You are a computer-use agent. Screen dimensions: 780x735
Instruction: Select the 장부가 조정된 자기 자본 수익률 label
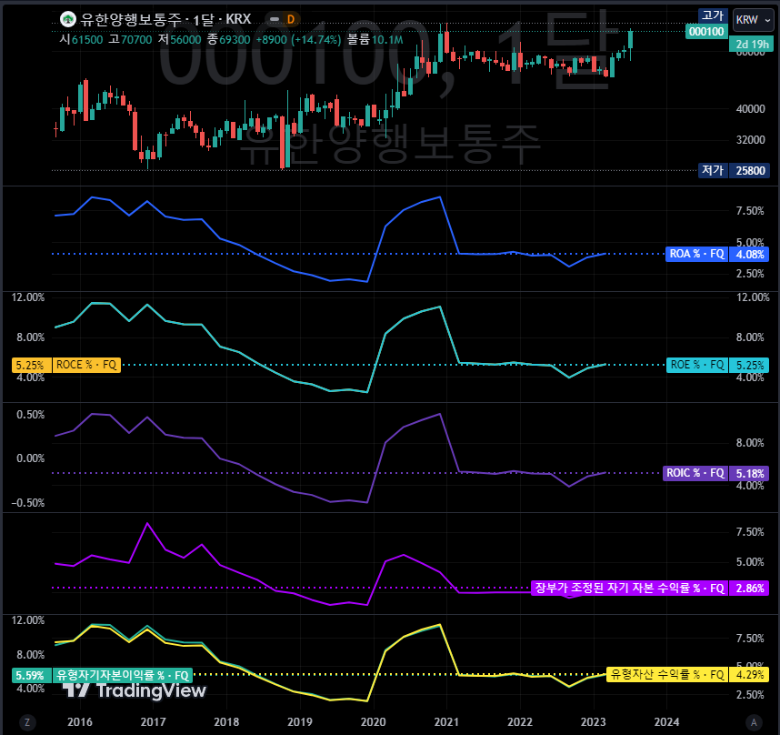[x=629, y=589]
